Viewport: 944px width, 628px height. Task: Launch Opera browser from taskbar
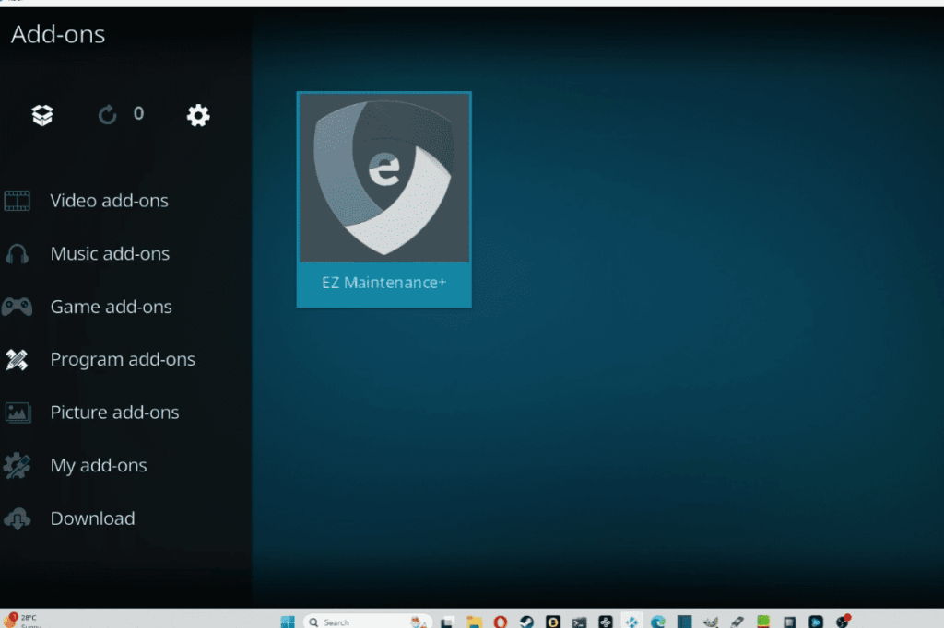[501, 622]
